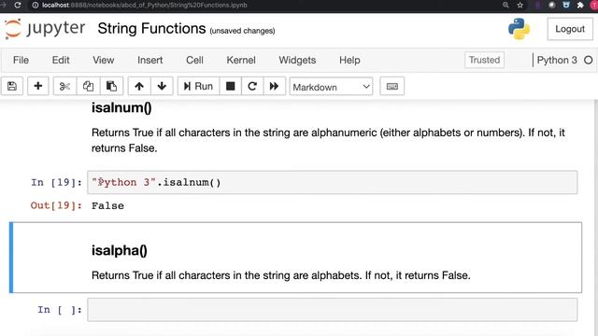Open the Widgets menu
Image resolution: width=598 pixels, height=336 pixels.
297,60
